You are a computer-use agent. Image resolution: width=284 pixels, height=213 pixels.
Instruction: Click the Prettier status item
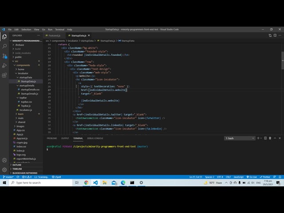click(x=265, y=177)
